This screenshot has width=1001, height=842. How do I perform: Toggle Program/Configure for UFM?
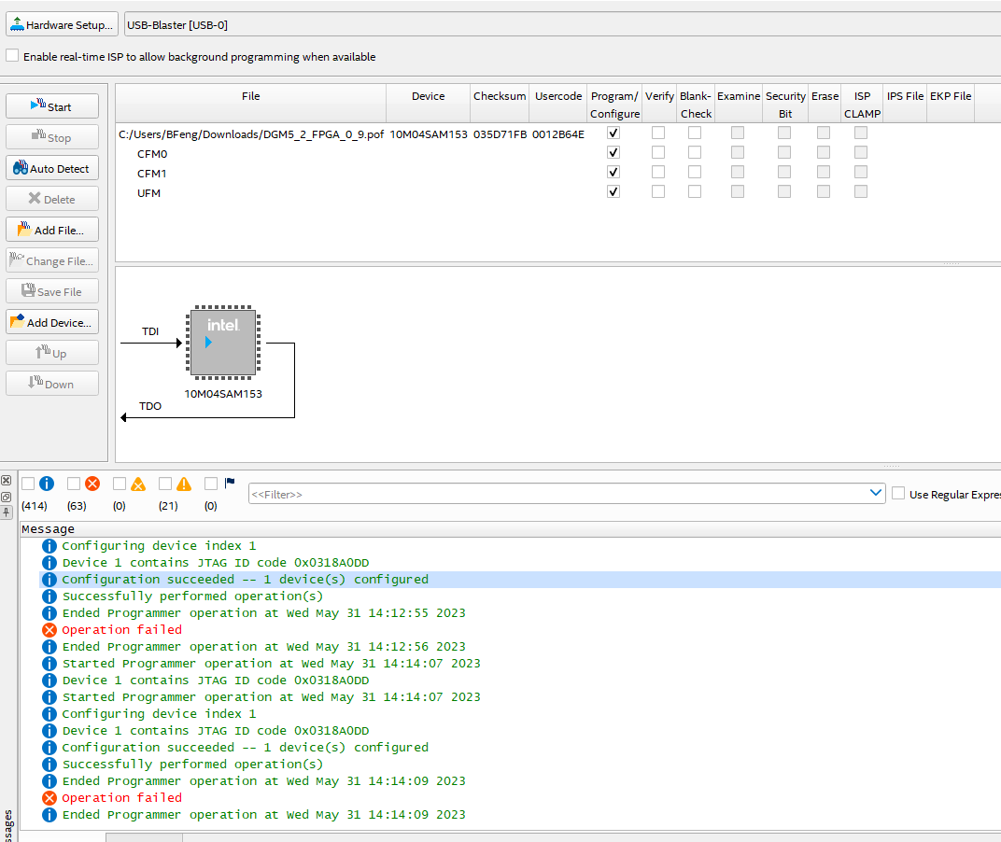pos(613,191)
